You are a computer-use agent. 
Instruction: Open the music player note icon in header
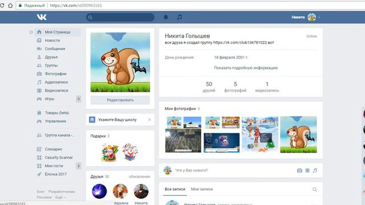(179, 17)
